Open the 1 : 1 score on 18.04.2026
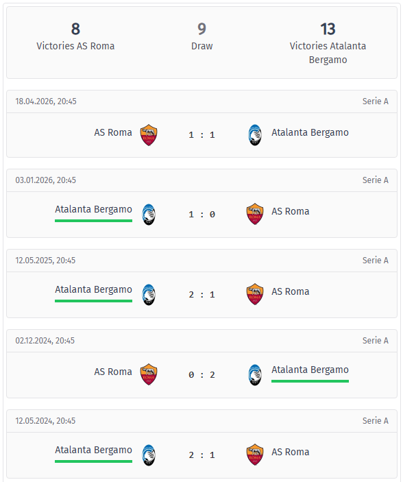The height and width of the screenshot is (482, 403). (x=201, y=135)
